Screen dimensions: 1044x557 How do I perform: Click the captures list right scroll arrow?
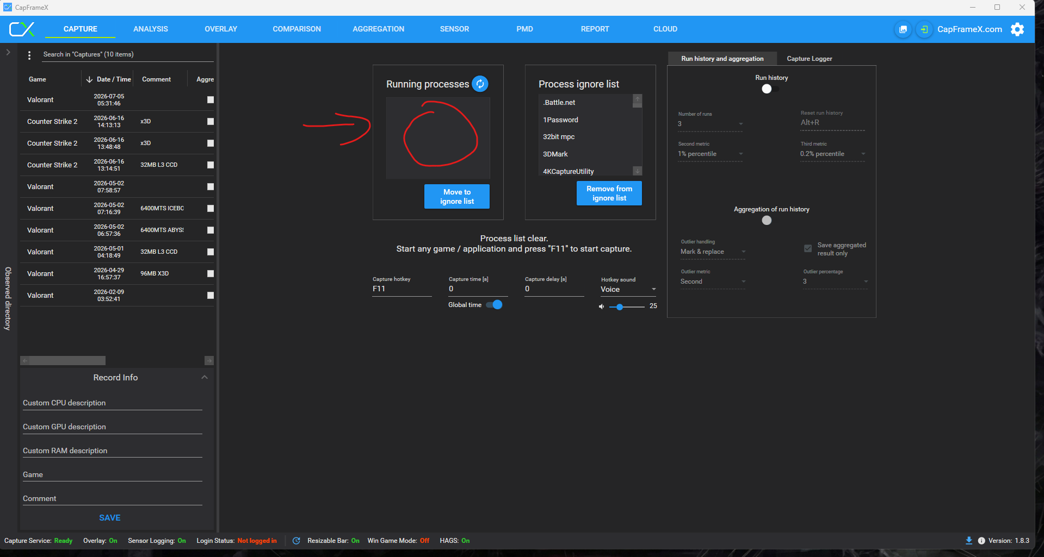pyautogui.click(x=209, y=361)
